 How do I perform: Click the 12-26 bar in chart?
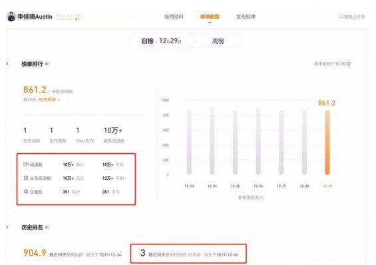258,141
